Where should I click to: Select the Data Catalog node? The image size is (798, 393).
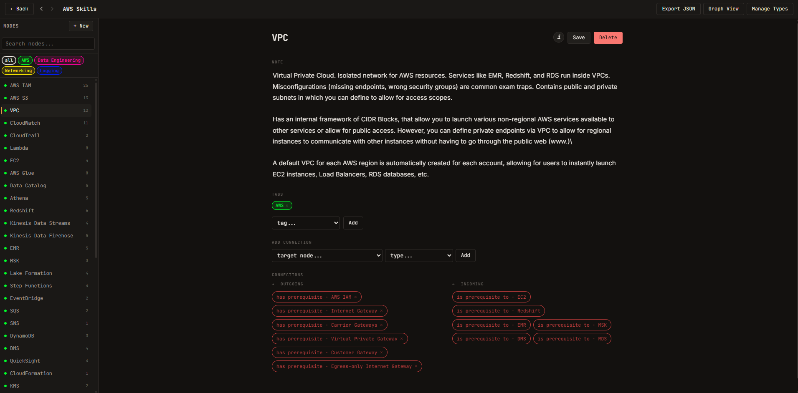coord(46,186)
